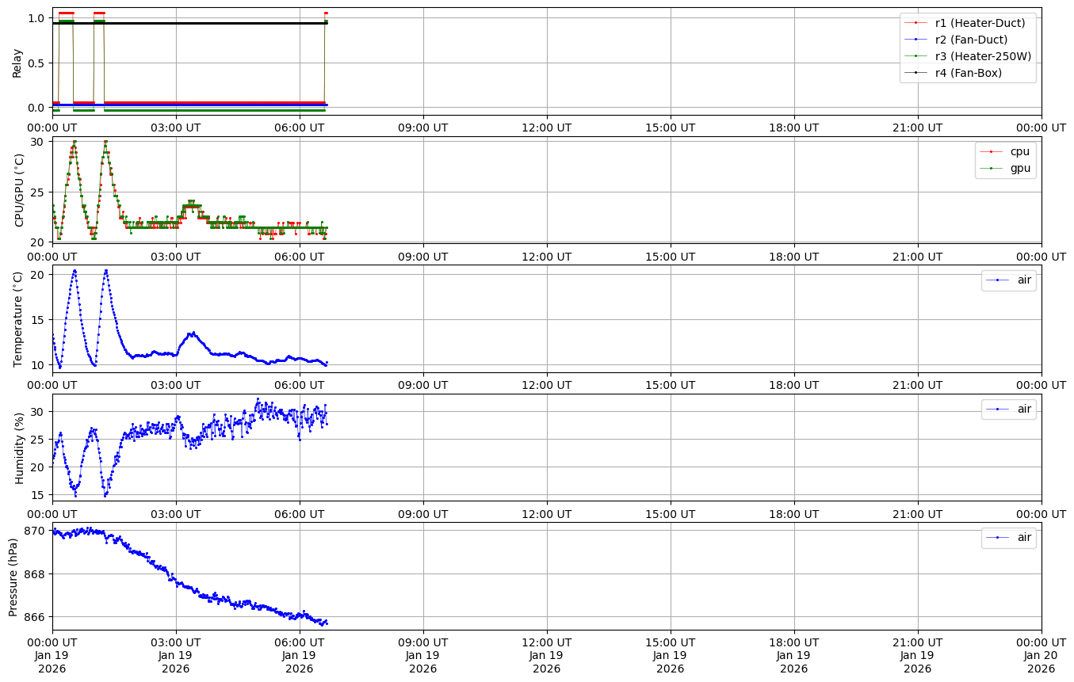Click the 21:00 UT tick under Humidity plot
Screen dimensions: 1074x682
click(917, 512)
